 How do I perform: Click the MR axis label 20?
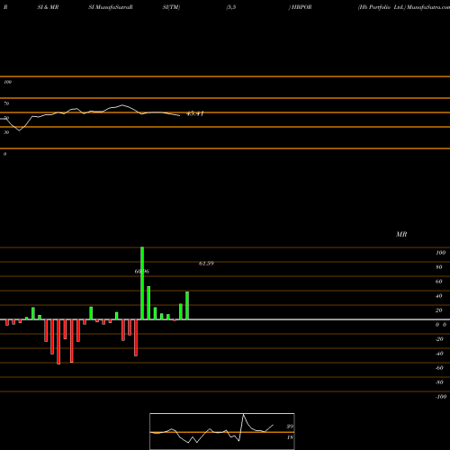[x=439, y=310]
